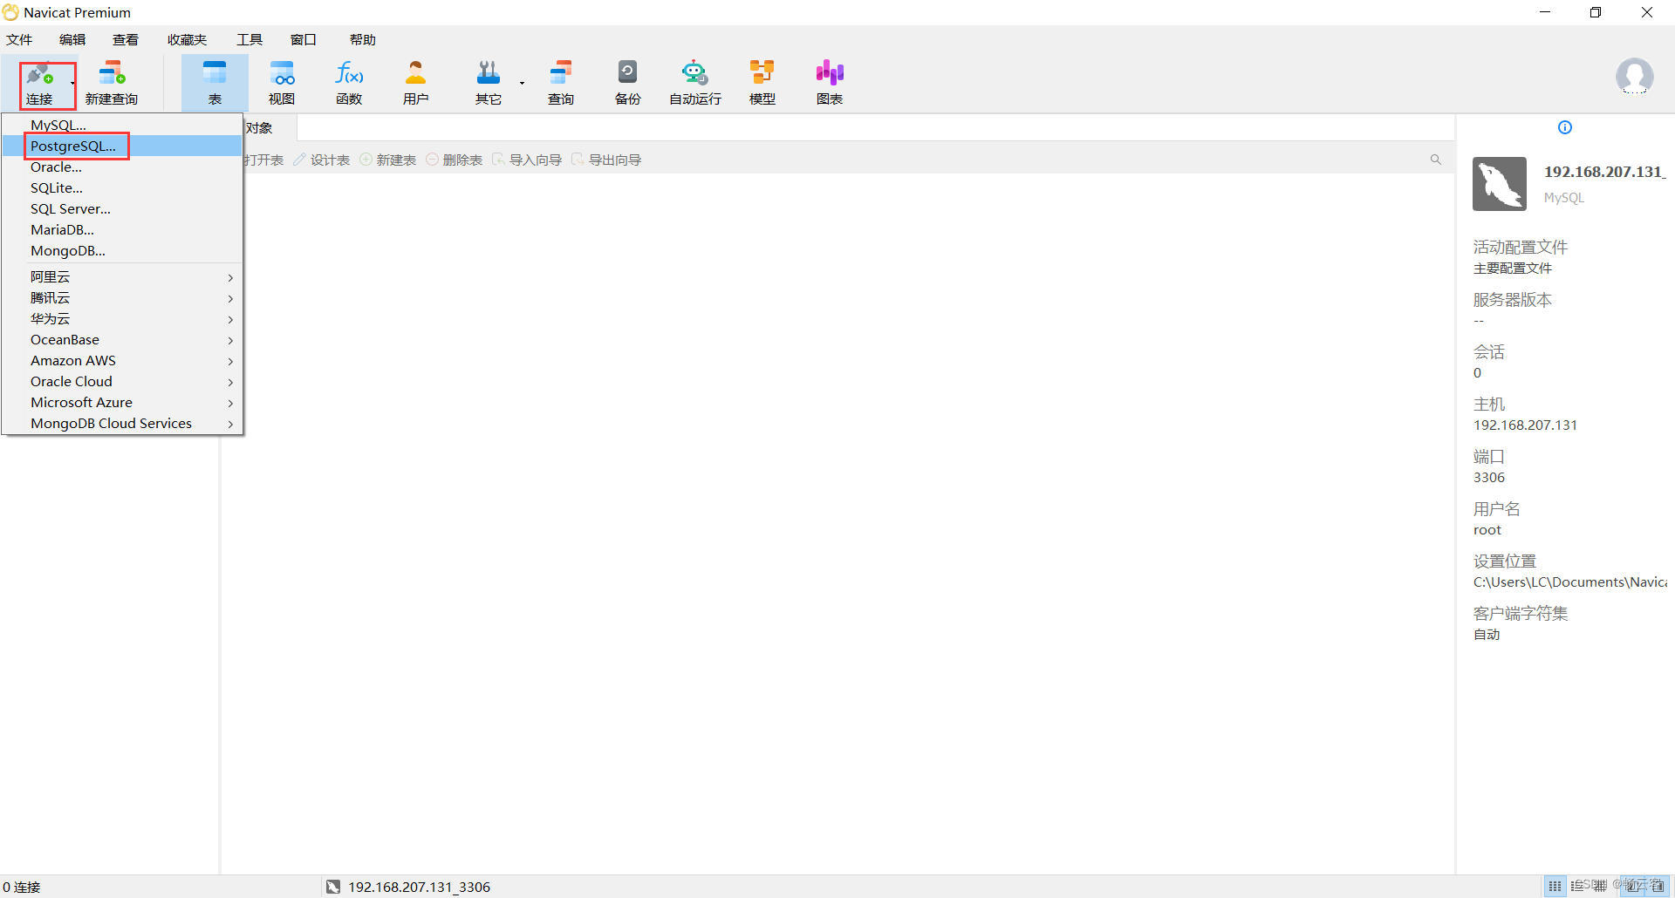Click the Delete Table (删除表) button
This screenshot has height=898, width=1675.
pos(454,160)
